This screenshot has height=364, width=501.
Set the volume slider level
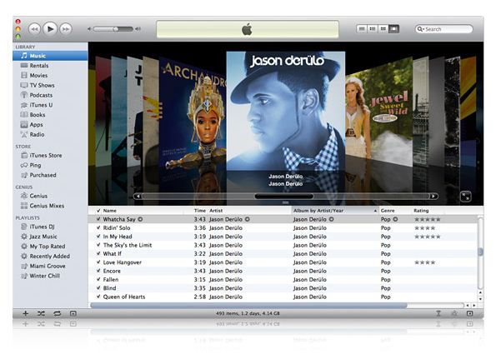[113, 29]
